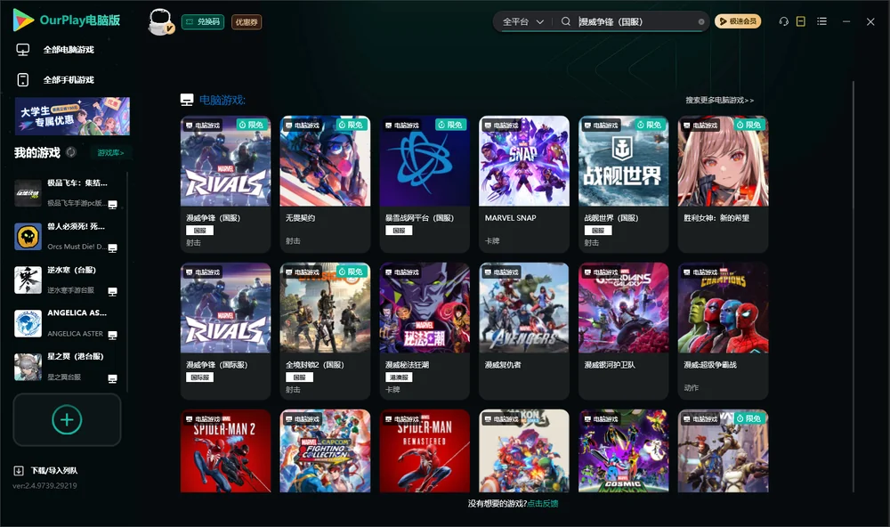Image resolution: width=890 pixels, height=527 pixels.
Task: Click the magnifier search icon
Action: [x=566, y=21]
